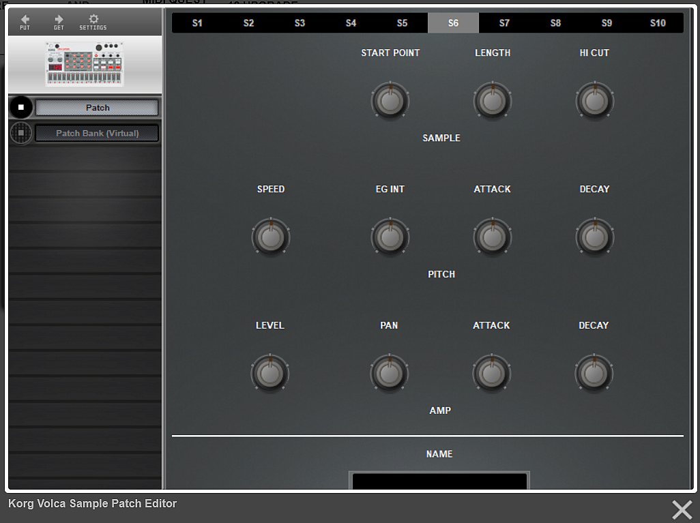Screen dimensions: 700x523
Task: Close the Korg Volca Sample Patch Editor
Action: (x=682, y=509)
